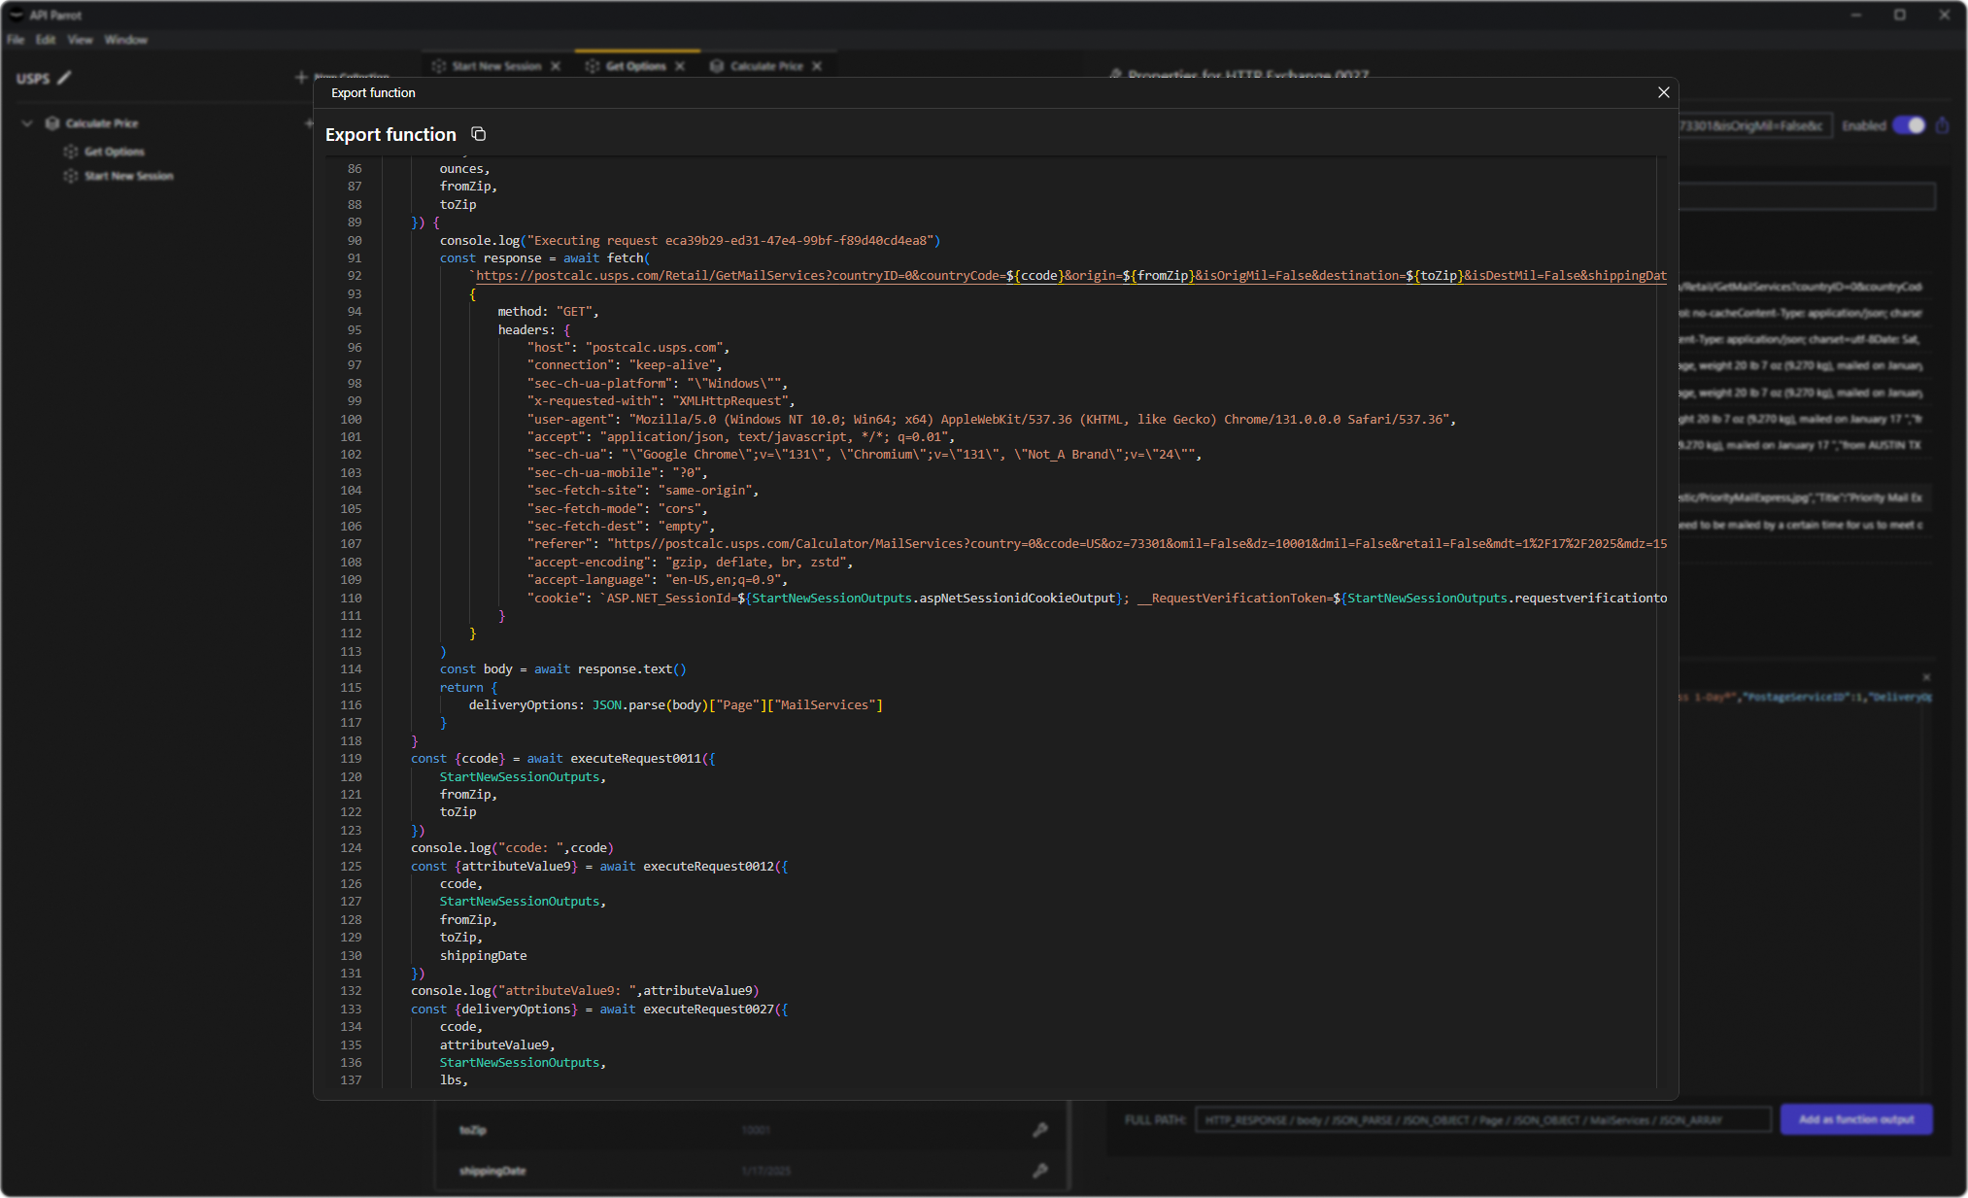This screenshot has height=1198, width=1968.
Task: Click the Start New Session tree item icon
Action: point(71,176)
